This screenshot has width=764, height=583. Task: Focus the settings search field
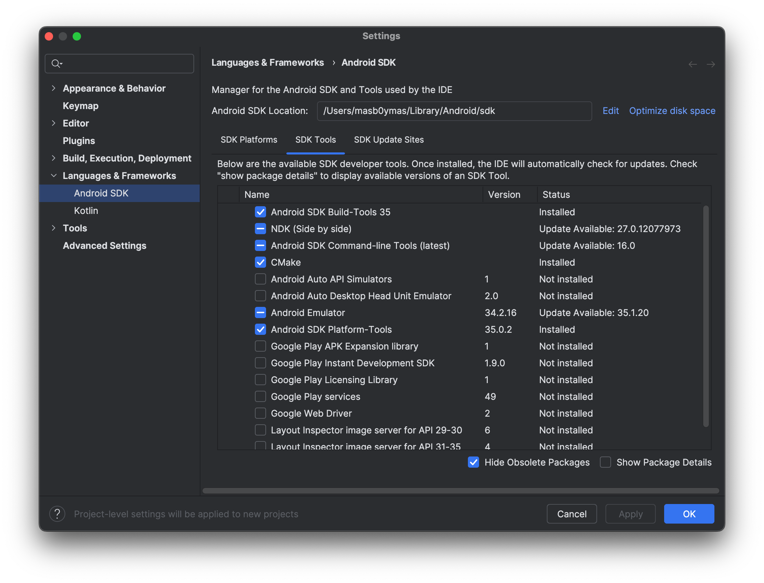click(x=119, y=64)
